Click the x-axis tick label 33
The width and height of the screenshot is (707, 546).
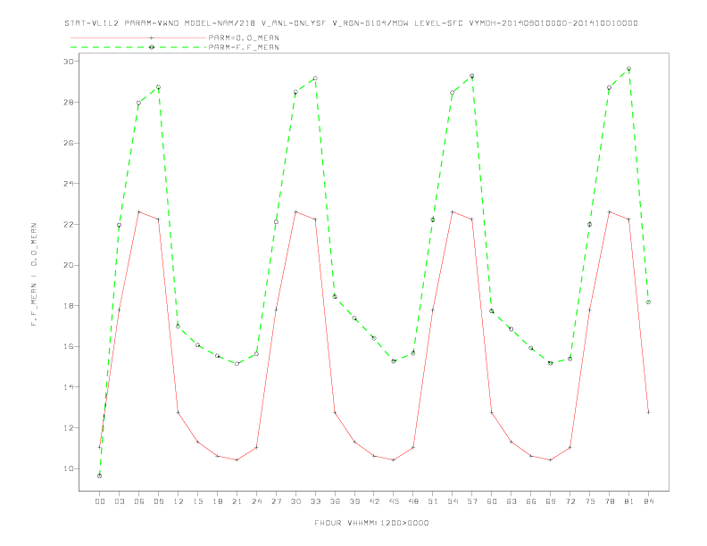tap(315, 501)
